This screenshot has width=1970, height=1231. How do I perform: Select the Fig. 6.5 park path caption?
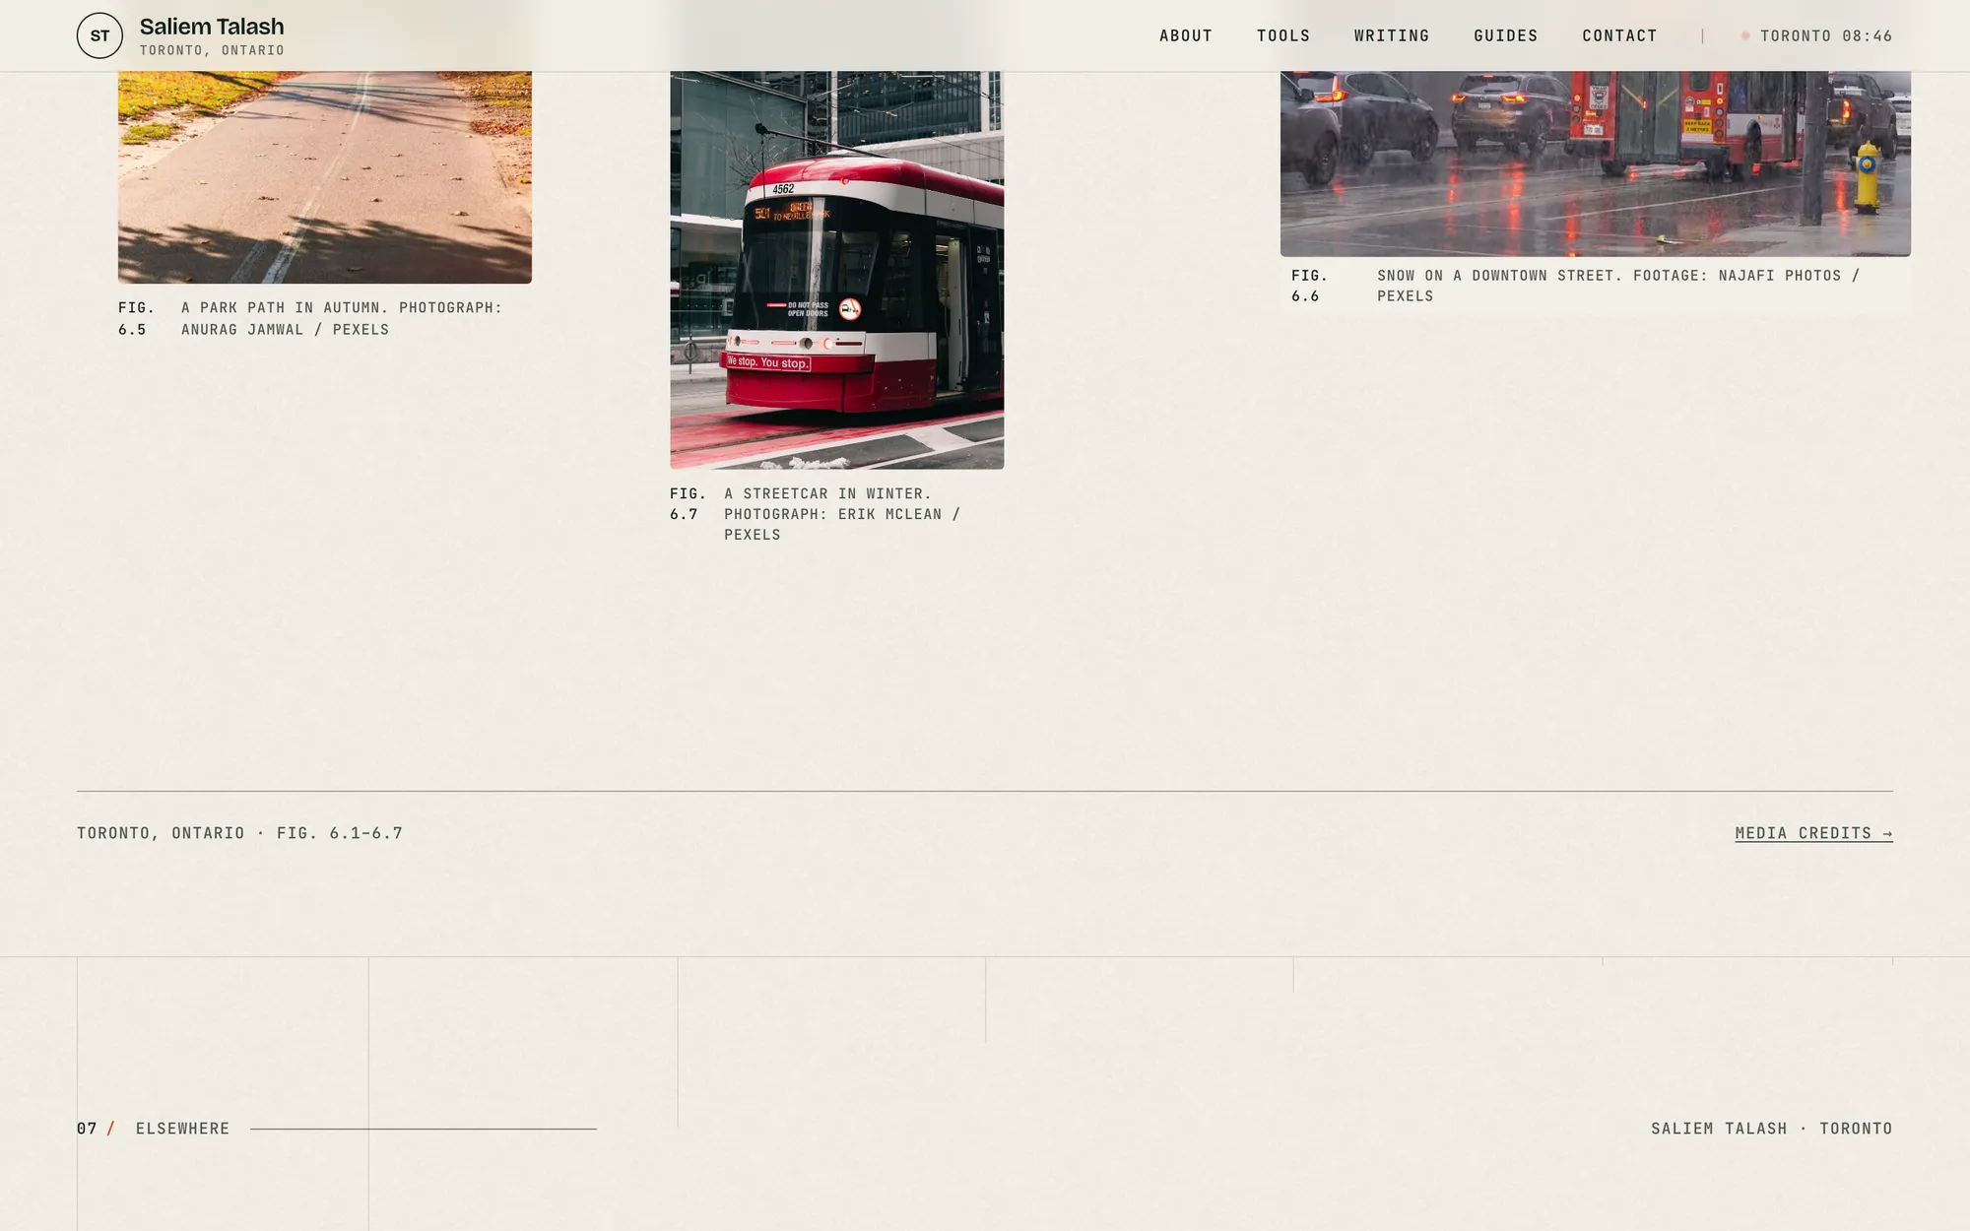coord(311,318)
